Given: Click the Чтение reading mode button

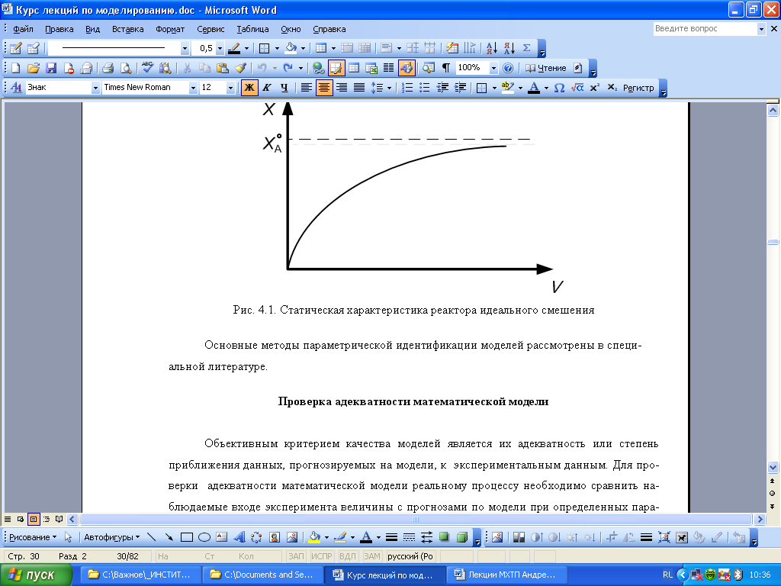Looking at the screenshot, I should pyautogui.click(x=546, y=68).
